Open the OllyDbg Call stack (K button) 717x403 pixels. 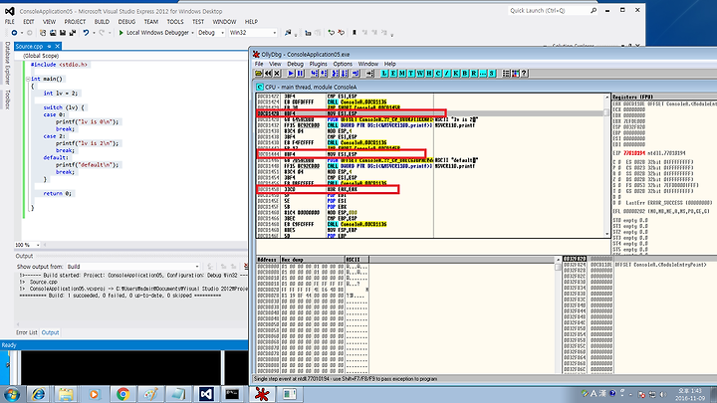click(456, 73)
